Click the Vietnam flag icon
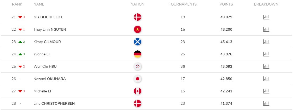 tap(138, 29)
